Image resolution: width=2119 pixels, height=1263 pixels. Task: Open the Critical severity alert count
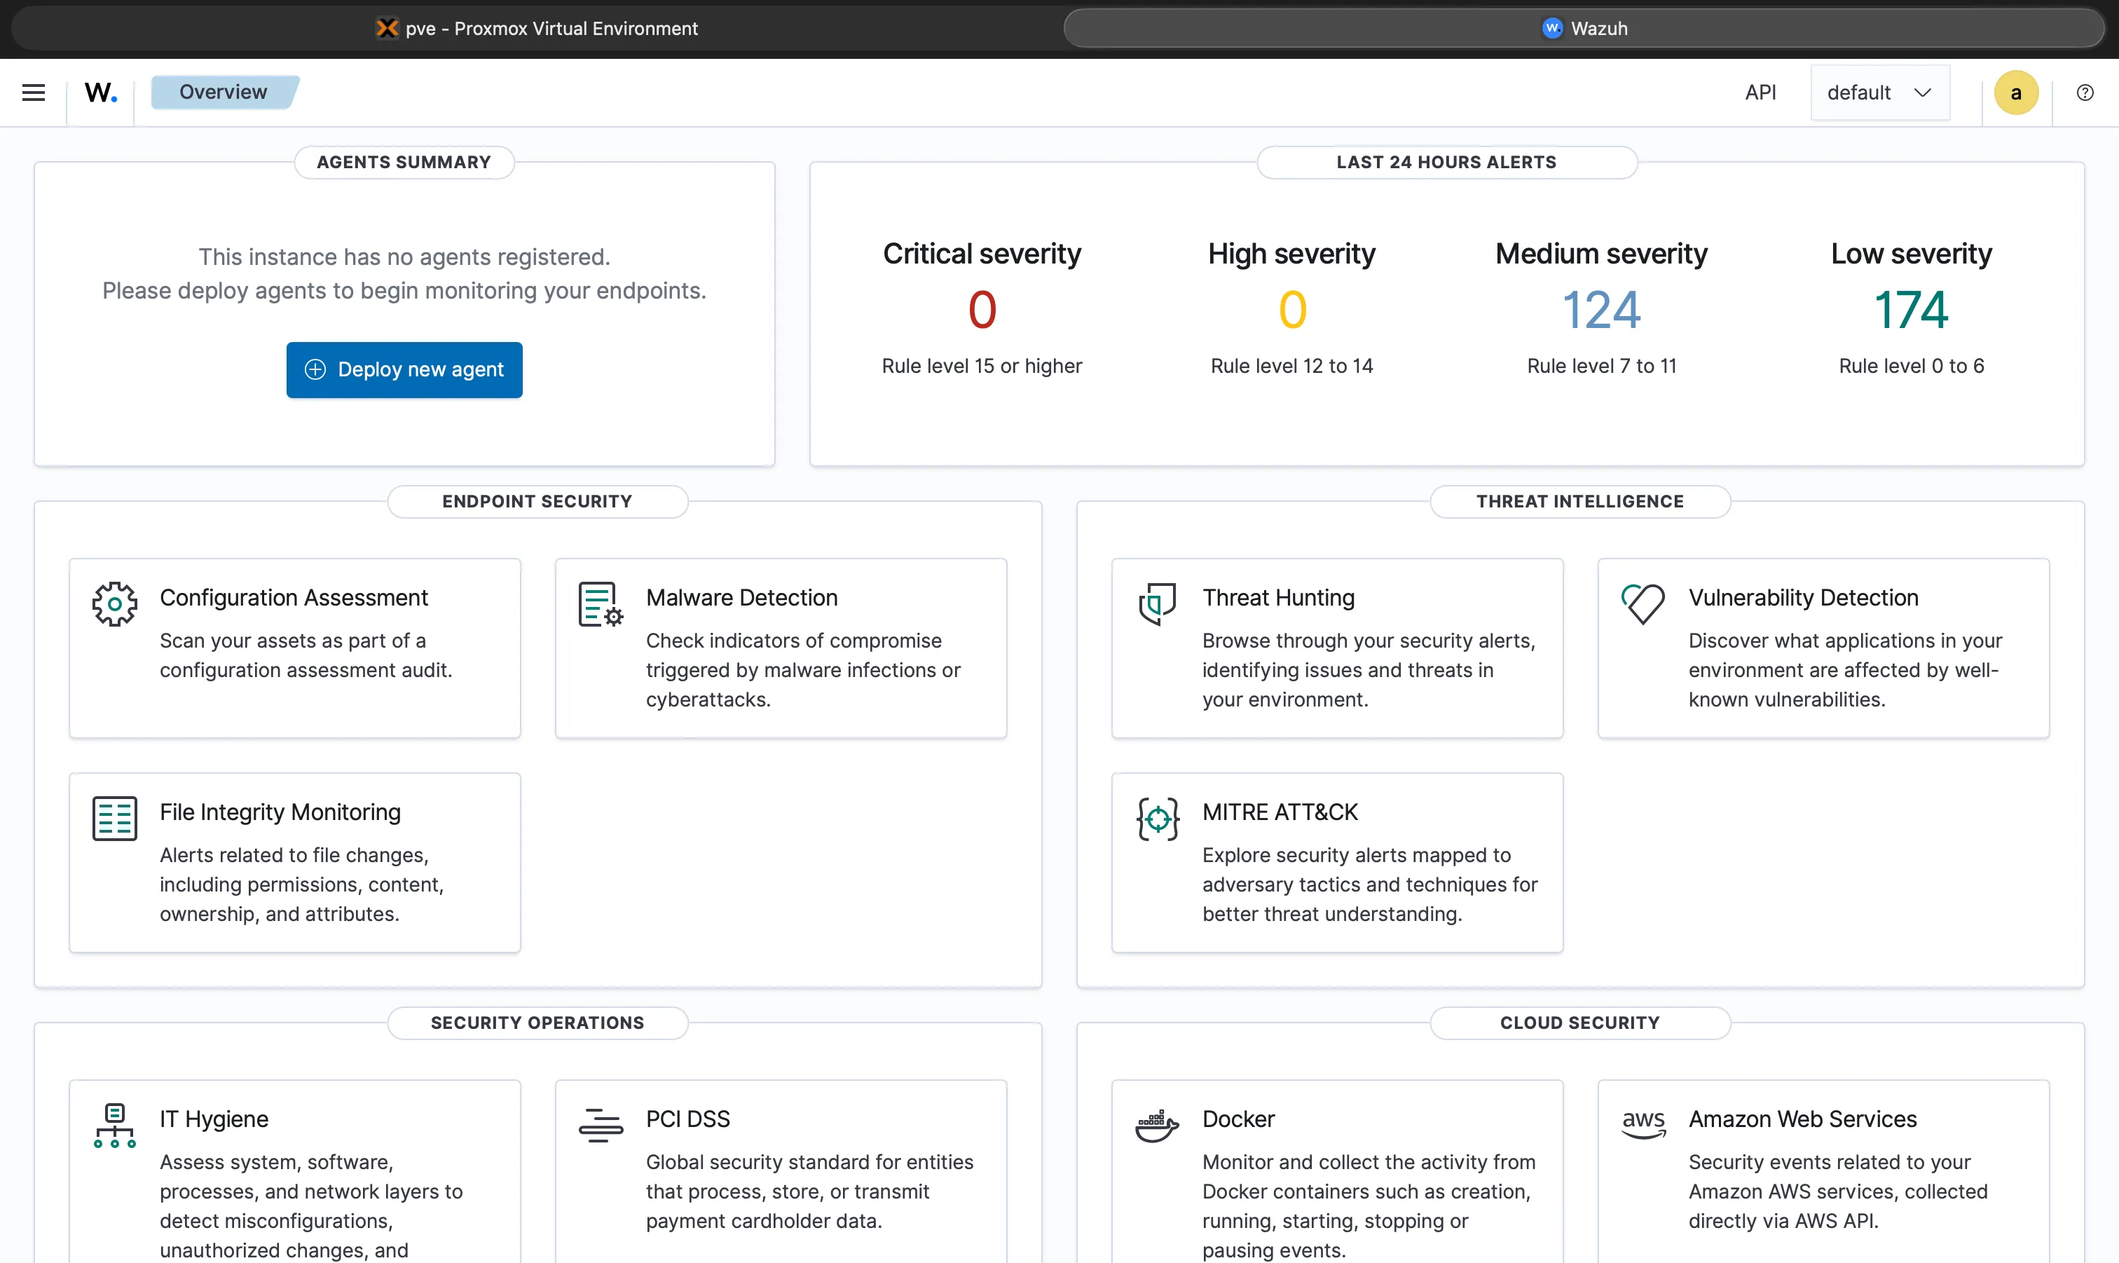(x=982, y=310)
